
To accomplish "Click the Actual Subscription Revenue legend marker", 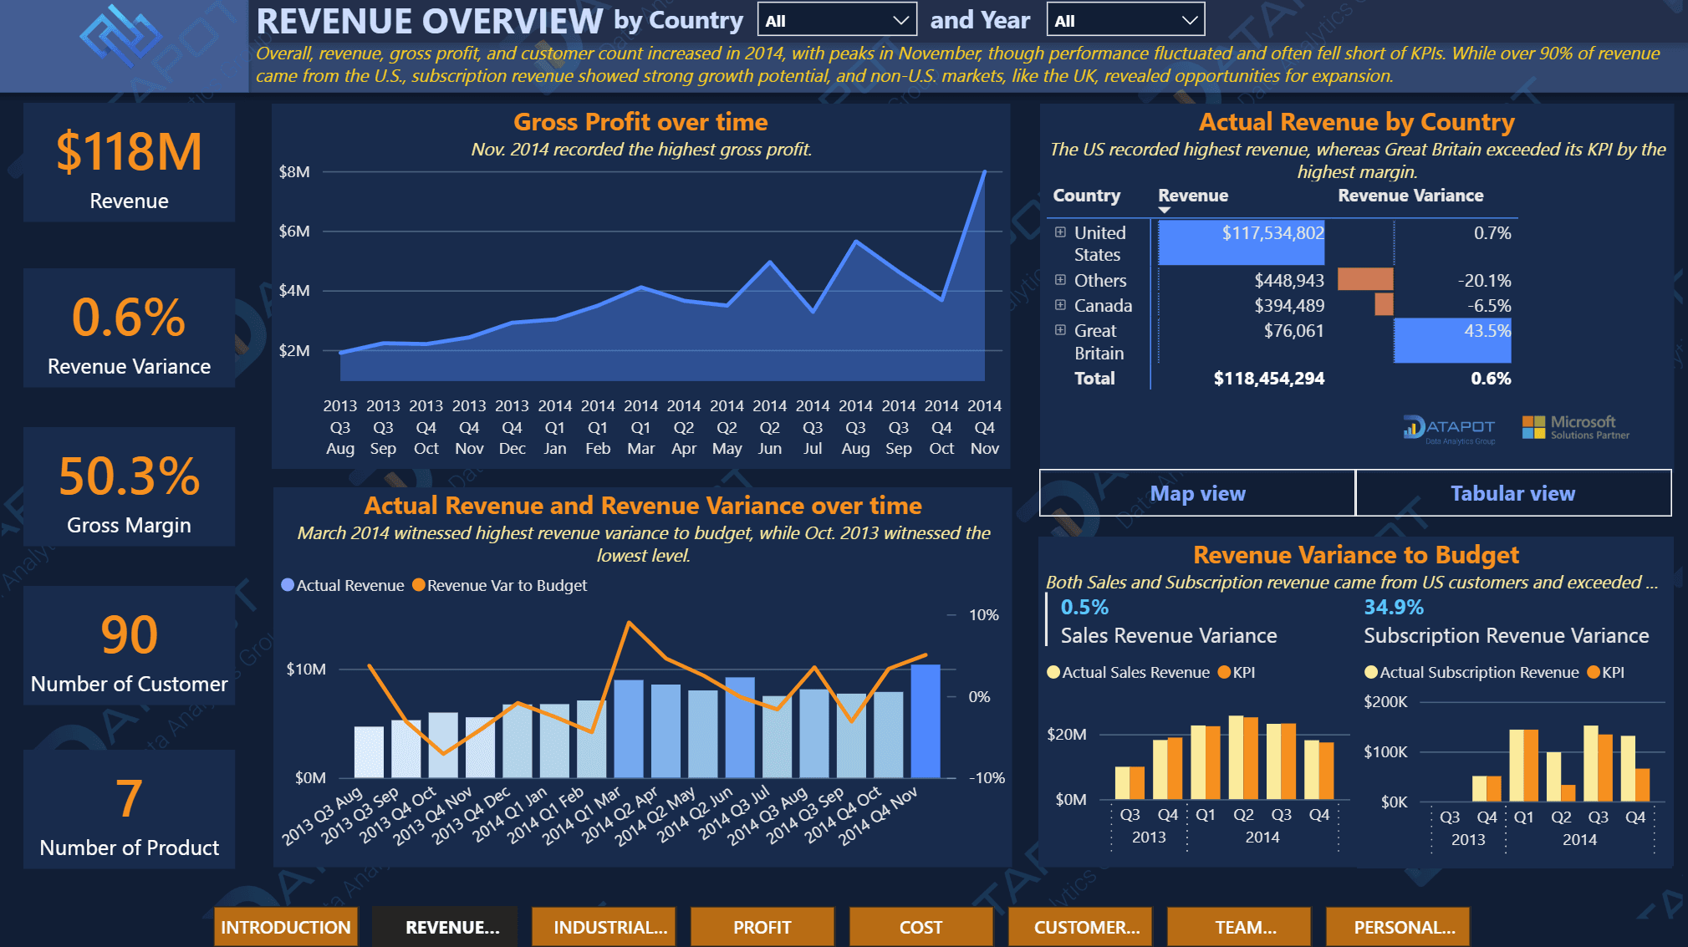I will click(1371, 672).
